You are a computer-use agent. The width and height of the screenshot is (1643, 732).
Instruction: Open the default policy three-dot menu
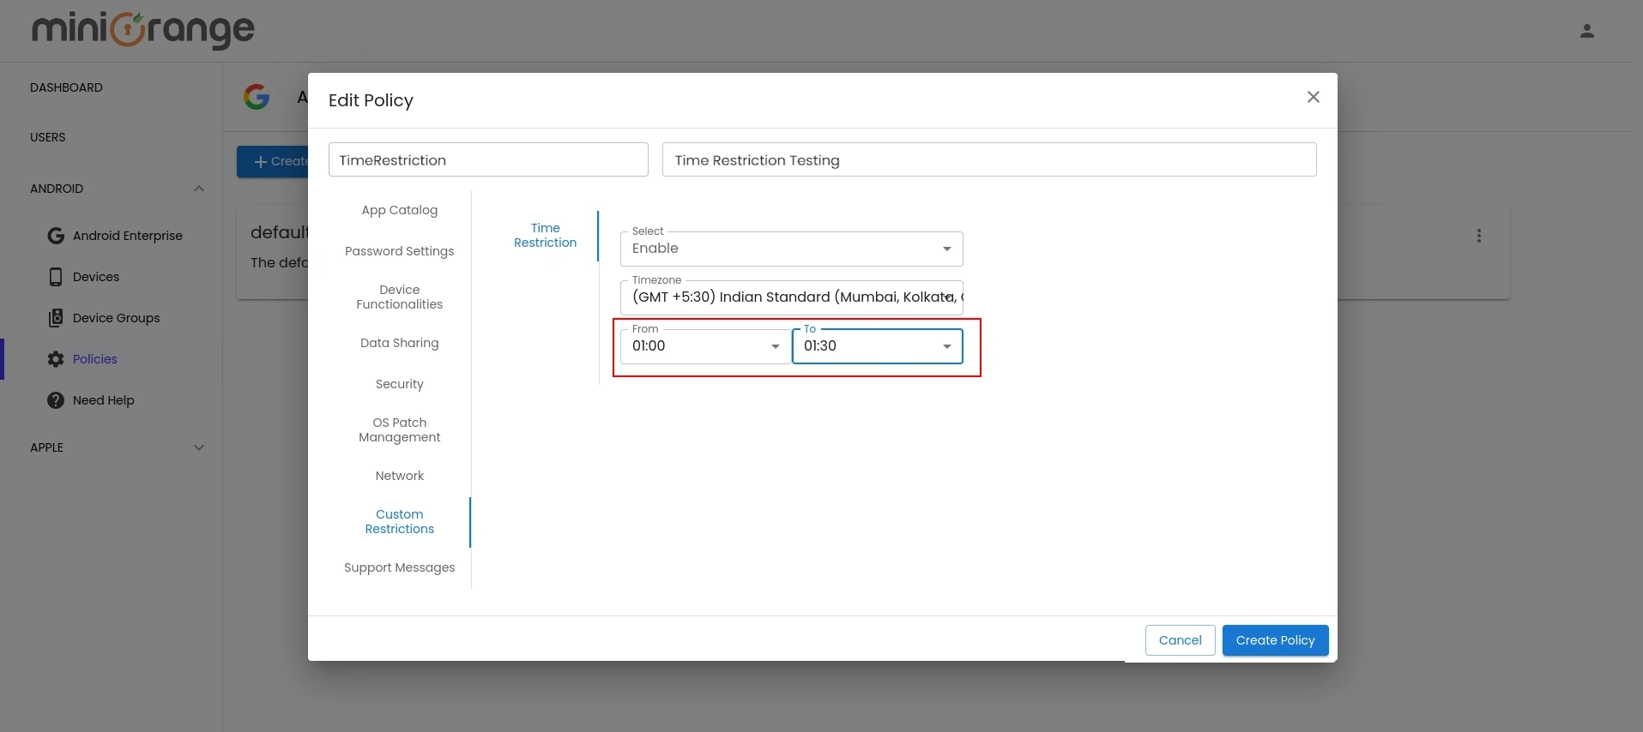tap(1478, 236)
